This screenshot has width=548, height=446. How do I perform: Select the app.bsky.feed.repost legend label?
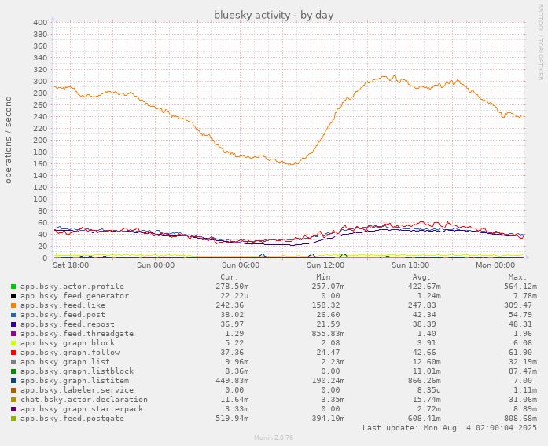pos(68,324)
